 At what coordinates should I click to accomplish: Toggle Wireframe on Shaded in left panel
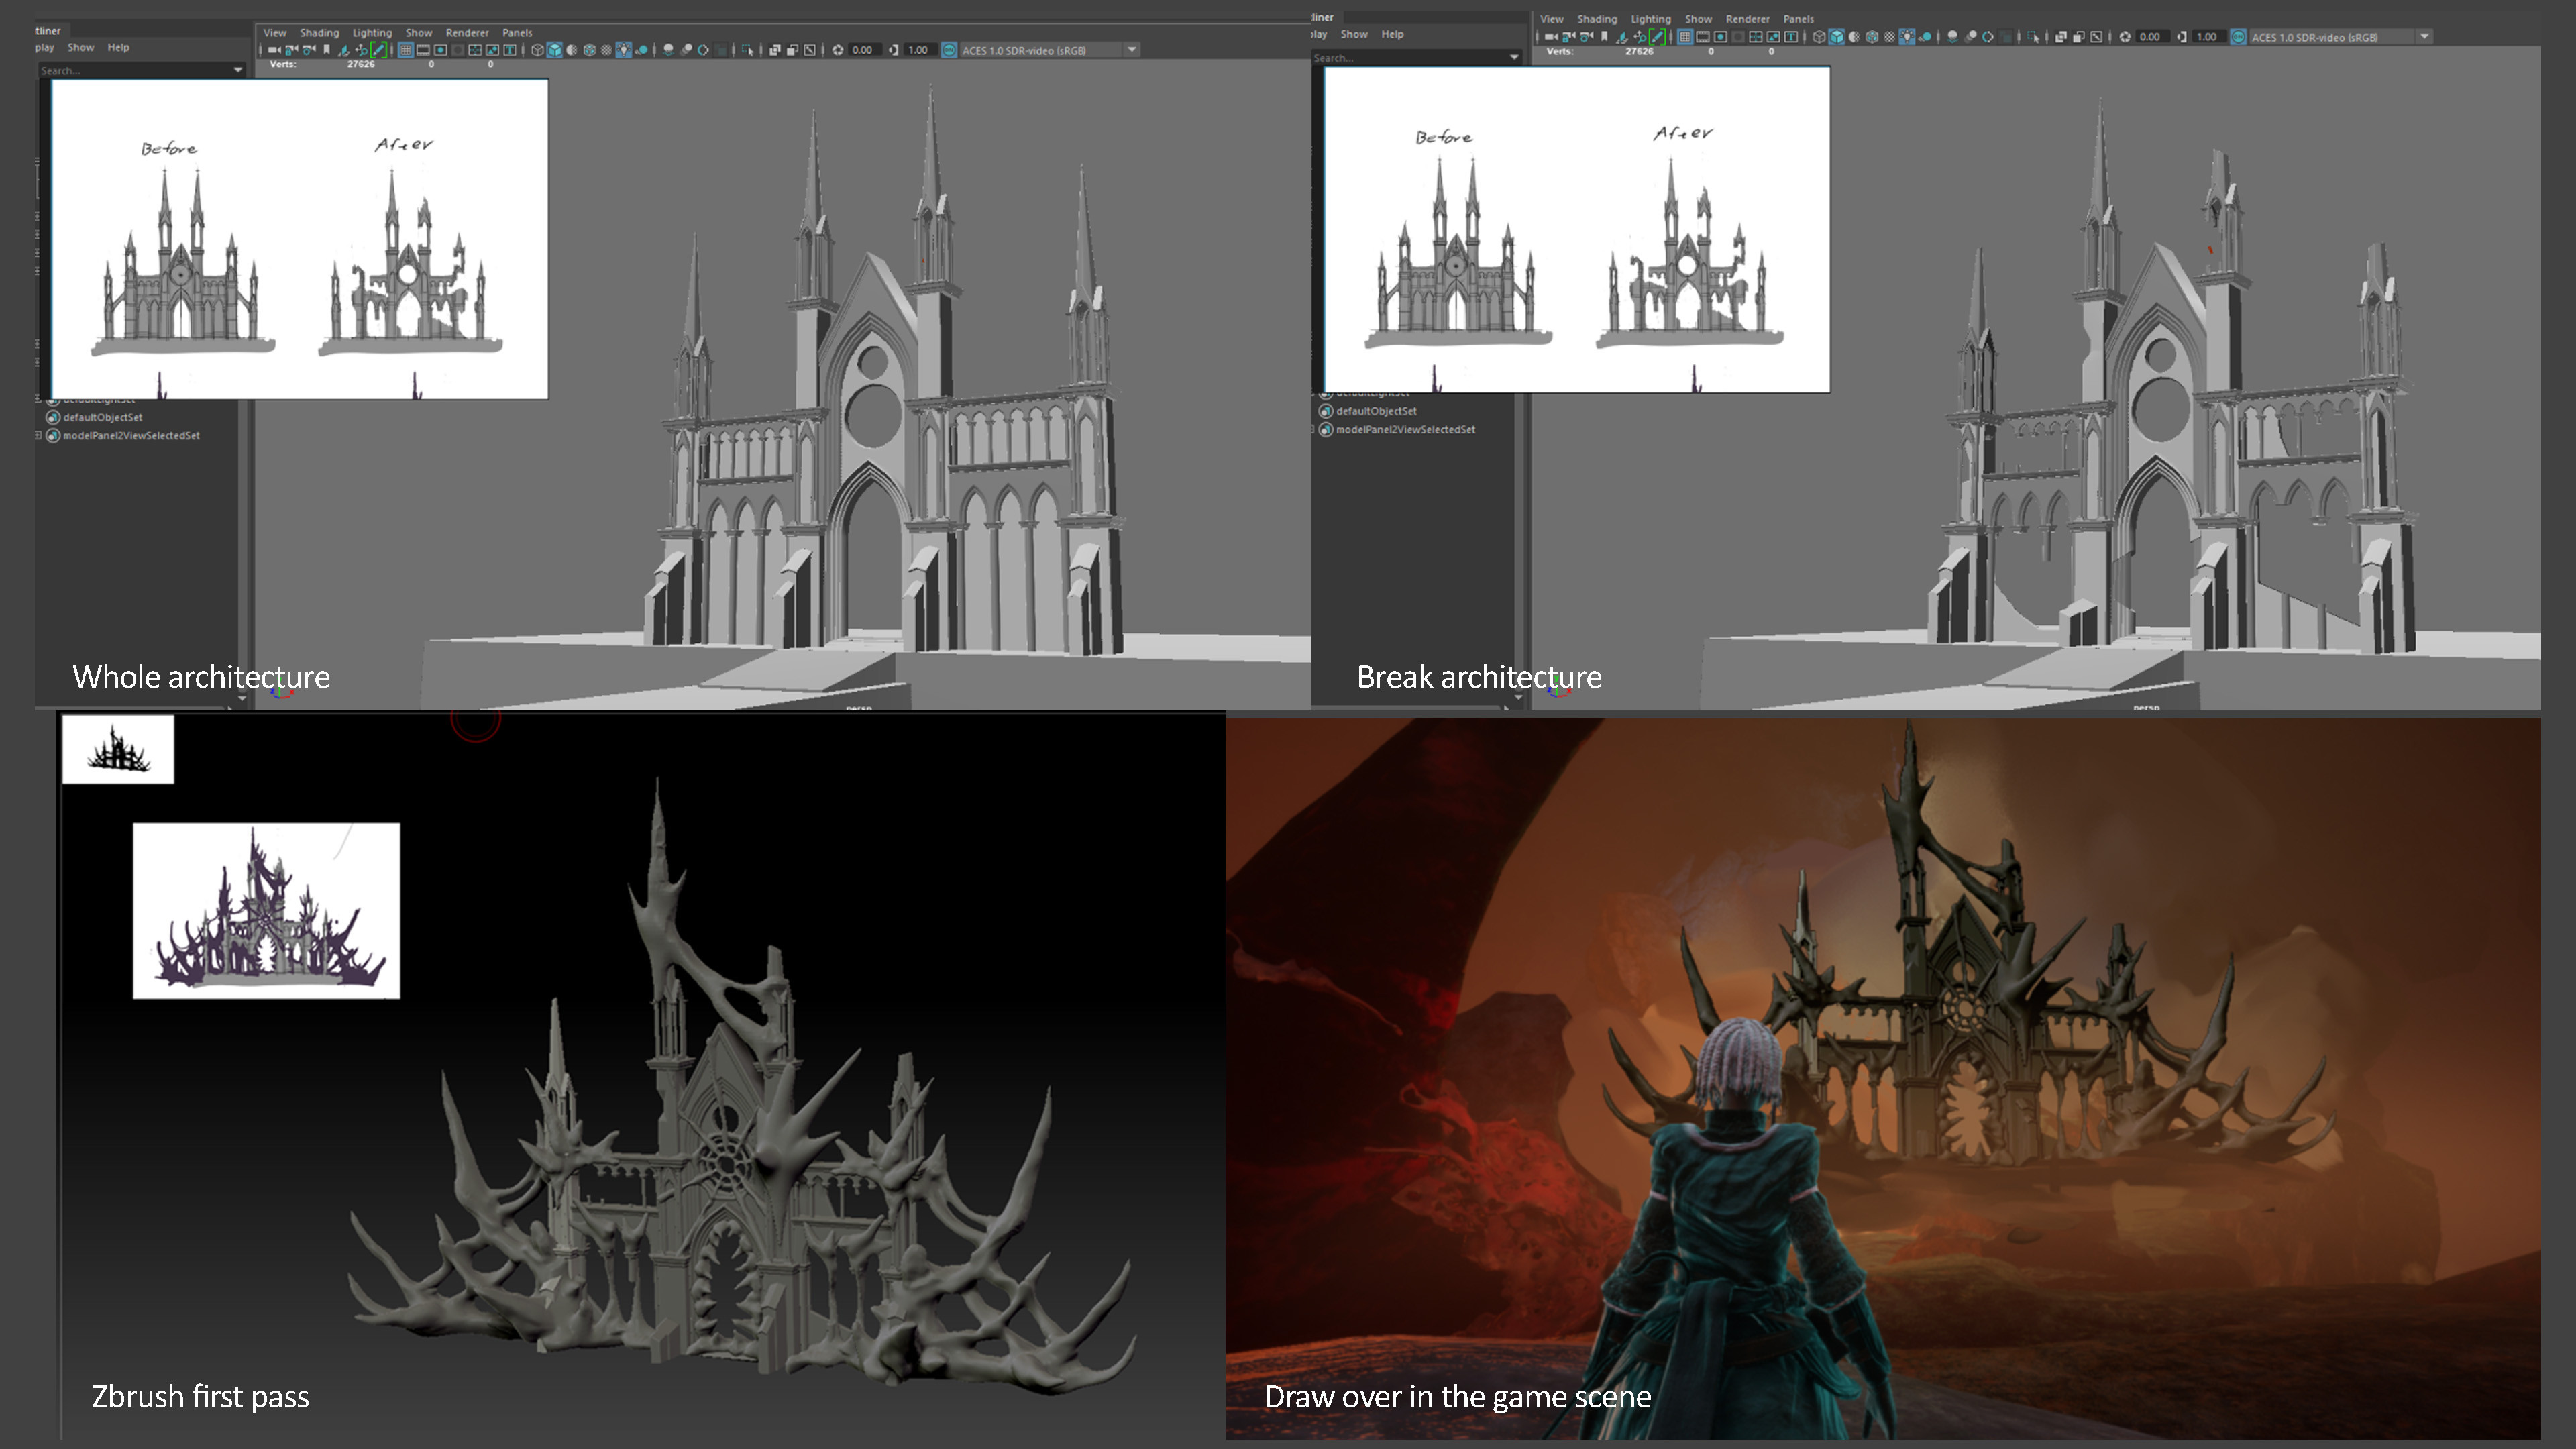pyautogui.click(x=589, y=50)
